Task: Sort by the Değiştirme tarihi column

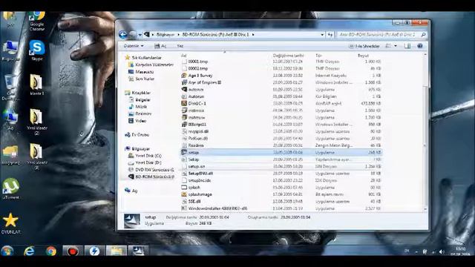Action: tap(288, 56)
